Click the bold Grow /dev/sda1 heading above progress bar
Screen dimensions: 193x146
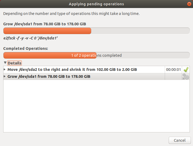point(45,24)
